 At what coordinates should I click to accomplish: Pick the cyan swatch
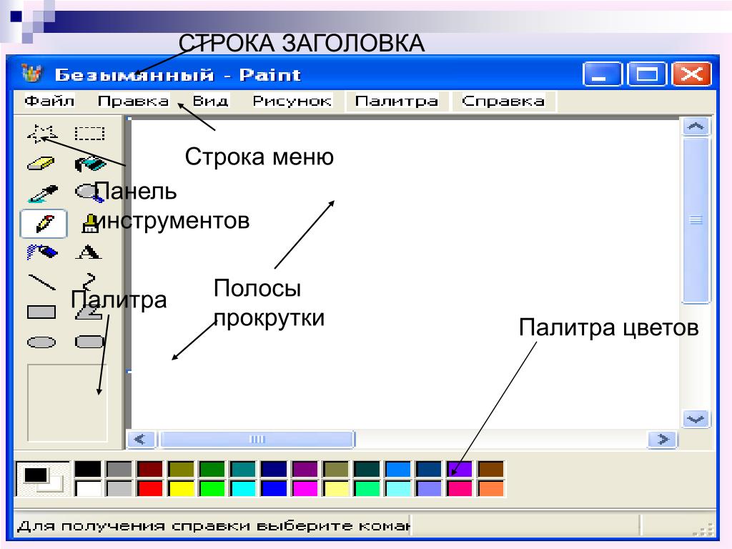tap(243, 488)
